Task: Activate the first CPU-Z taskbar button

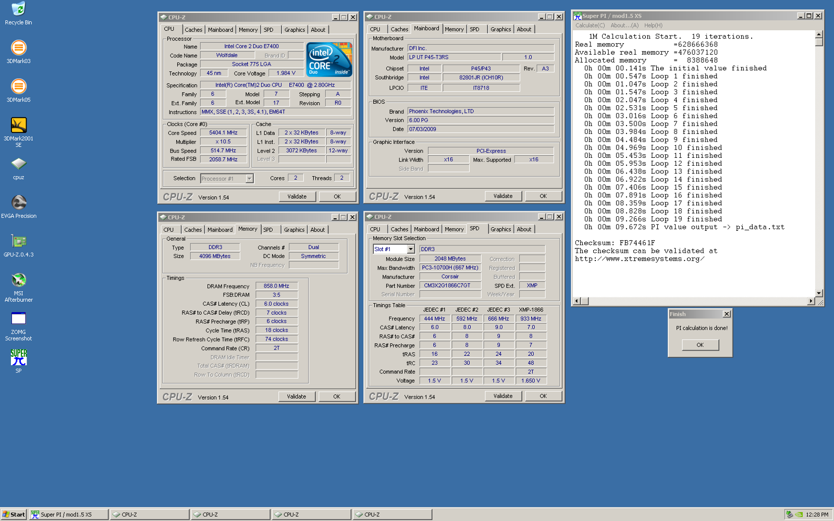Action: [x=150, y=514]
